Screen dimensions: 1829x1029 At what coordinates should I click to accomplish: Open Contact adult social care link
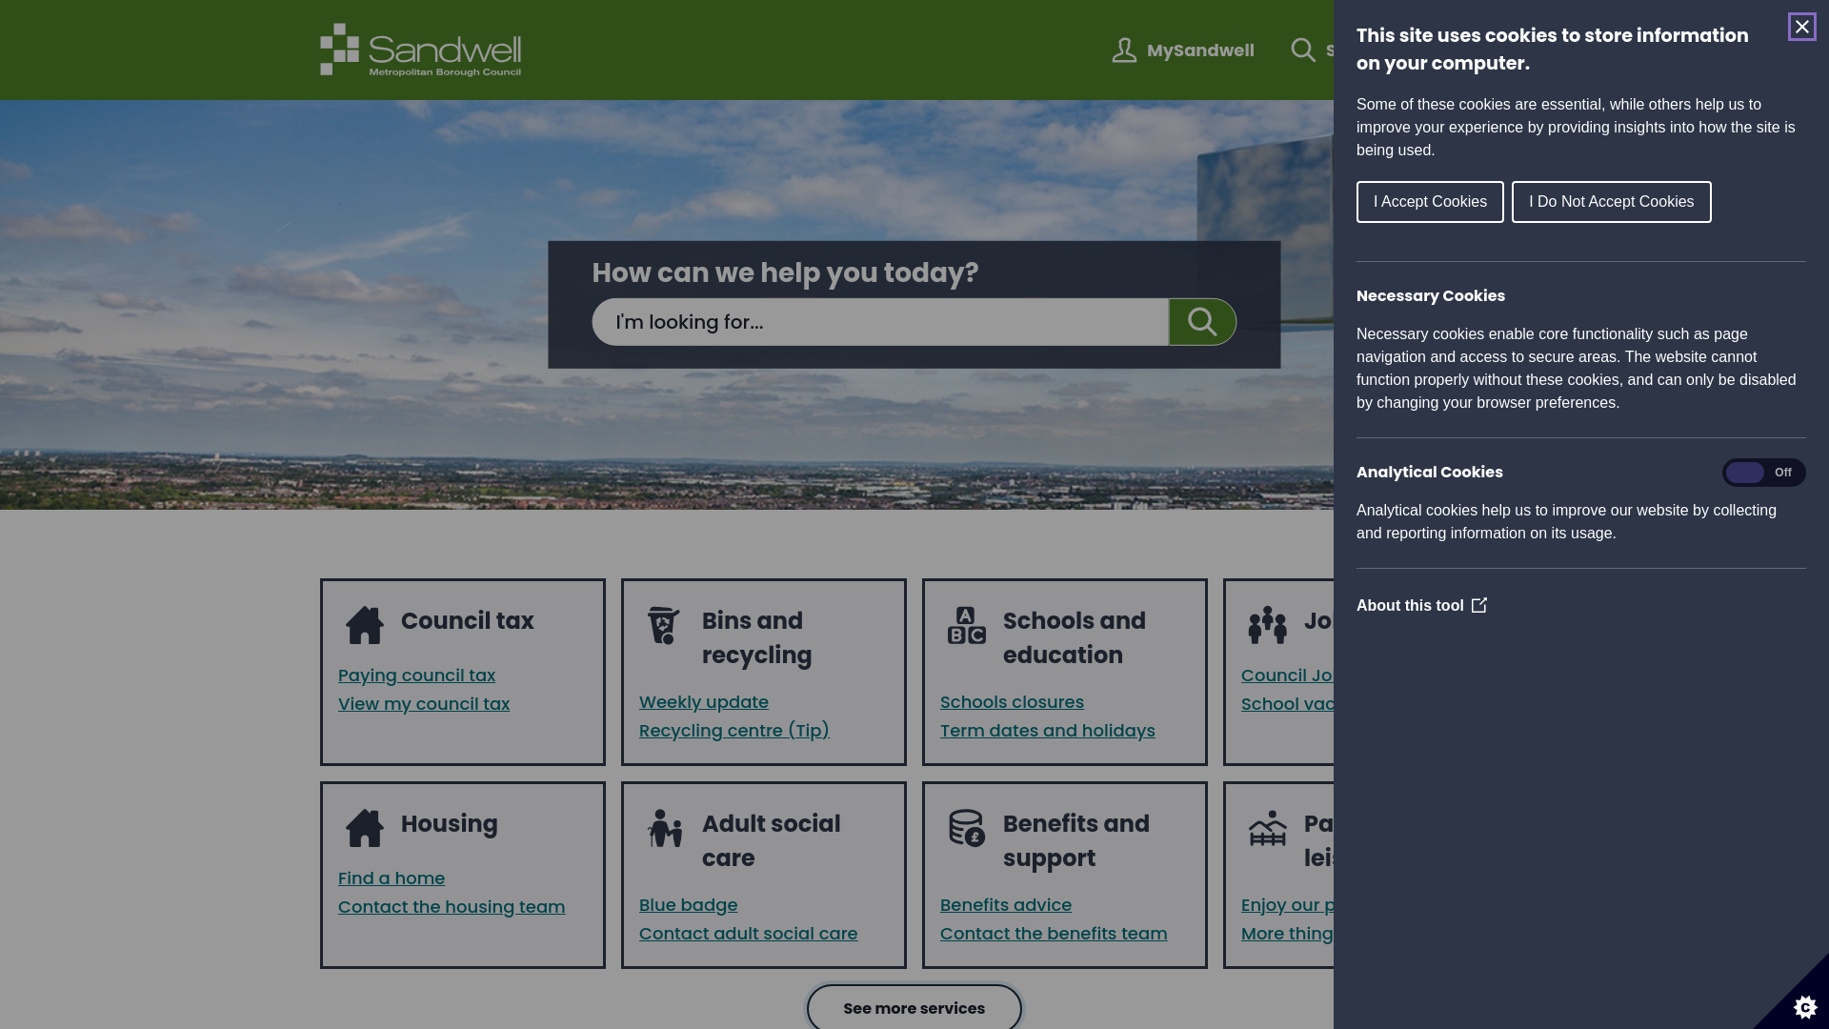(x=748, y=934)
